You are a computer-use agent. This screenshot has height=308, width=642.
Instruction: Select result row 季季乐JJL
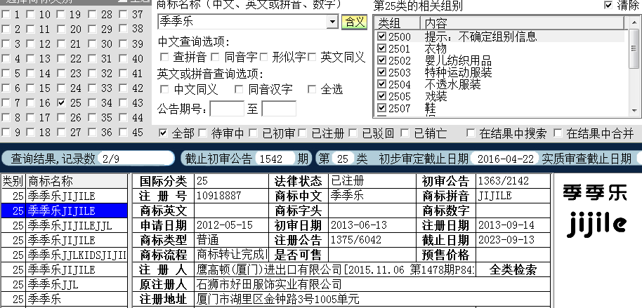(65, 284)
